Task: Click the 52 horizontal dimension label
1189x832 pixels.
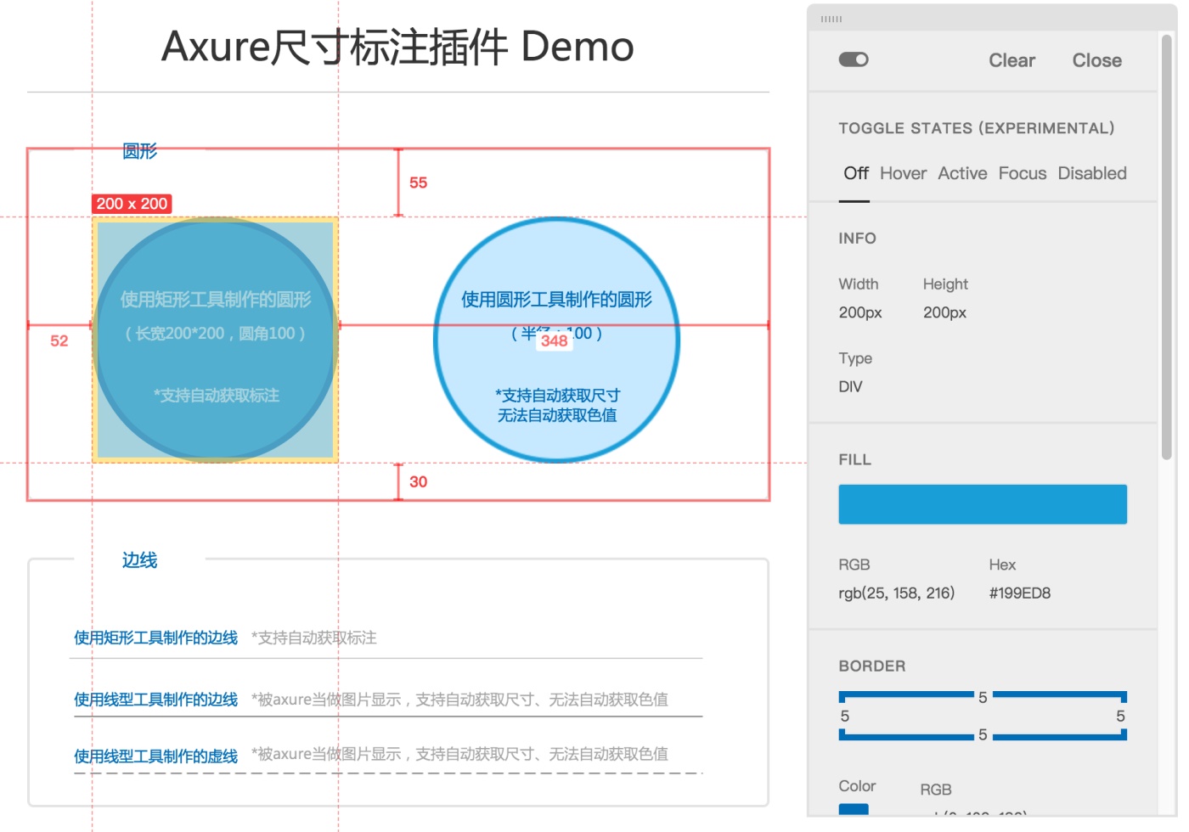Action: (58, 341)
